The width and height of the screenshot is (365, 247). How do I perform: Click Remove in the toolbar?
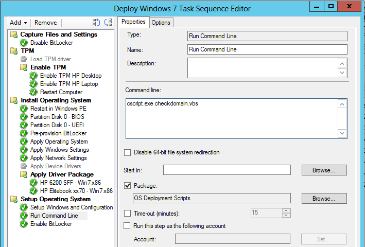pyautogui.click(x=46, y=23)
